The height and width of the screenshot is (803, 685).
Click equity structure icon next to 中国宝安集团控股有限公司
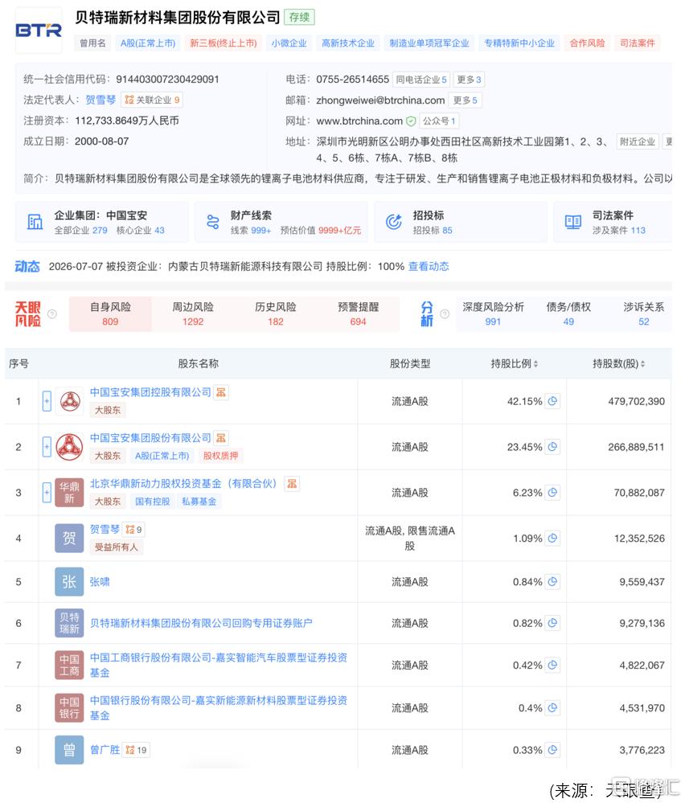click(221, 392)
